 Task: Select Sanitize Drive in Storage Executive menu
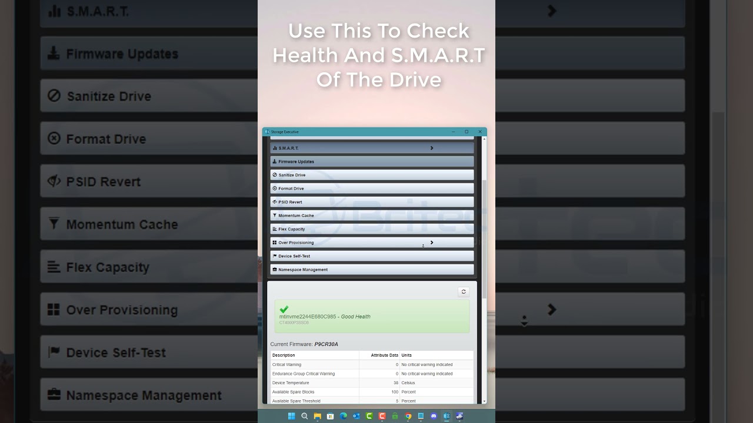372,175
